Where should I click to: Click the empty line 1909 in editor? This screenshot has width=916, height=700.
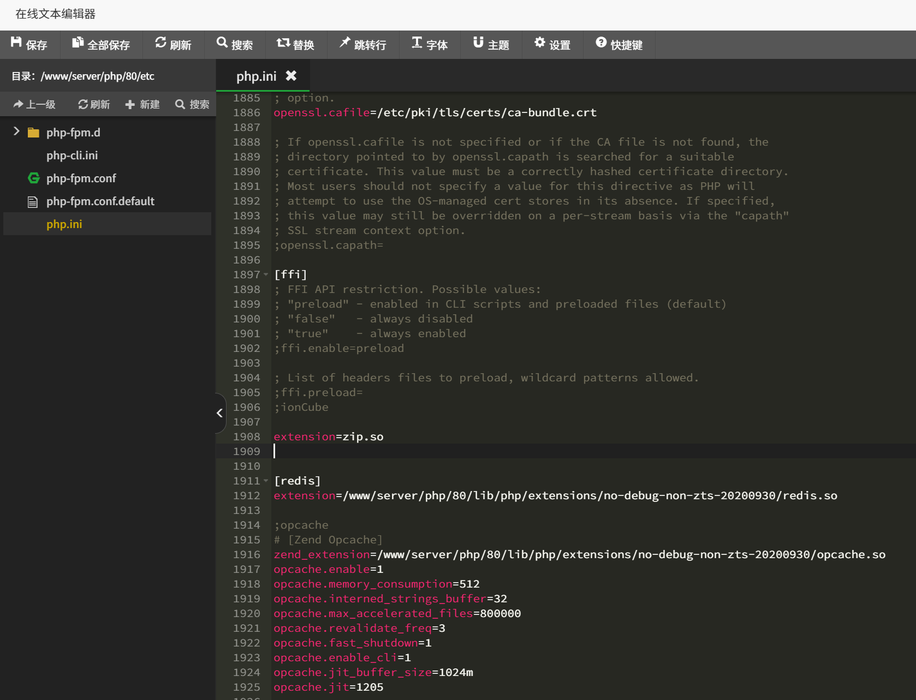[593, 451]
